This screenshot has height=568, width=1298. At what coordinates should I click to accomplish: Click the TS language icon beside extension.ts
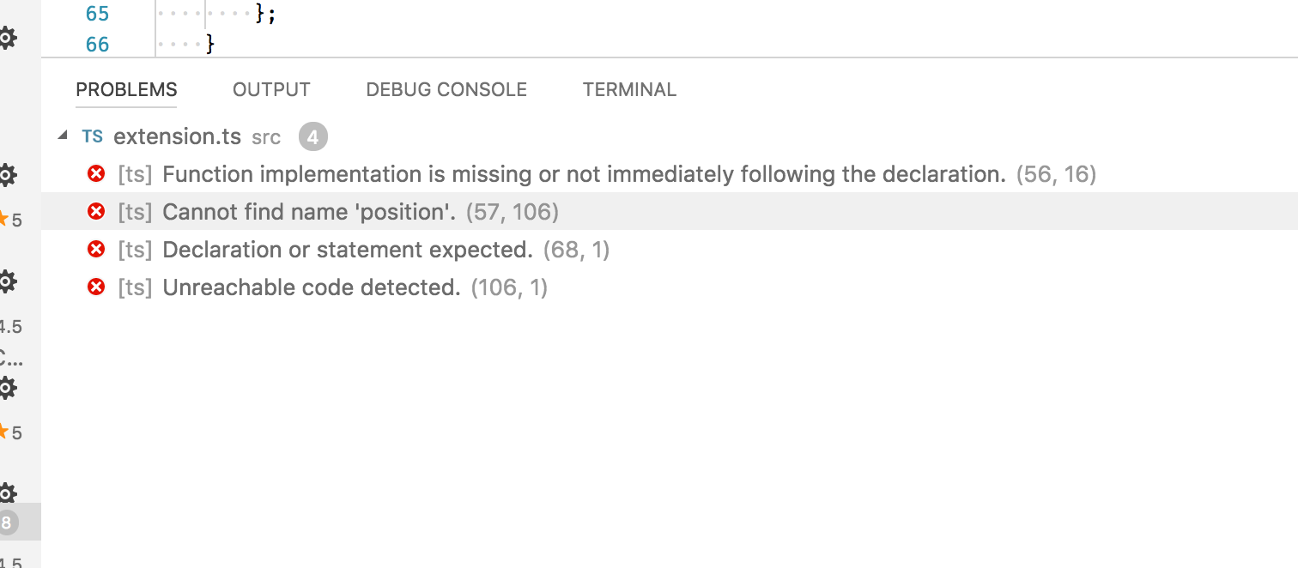point(93,136)
